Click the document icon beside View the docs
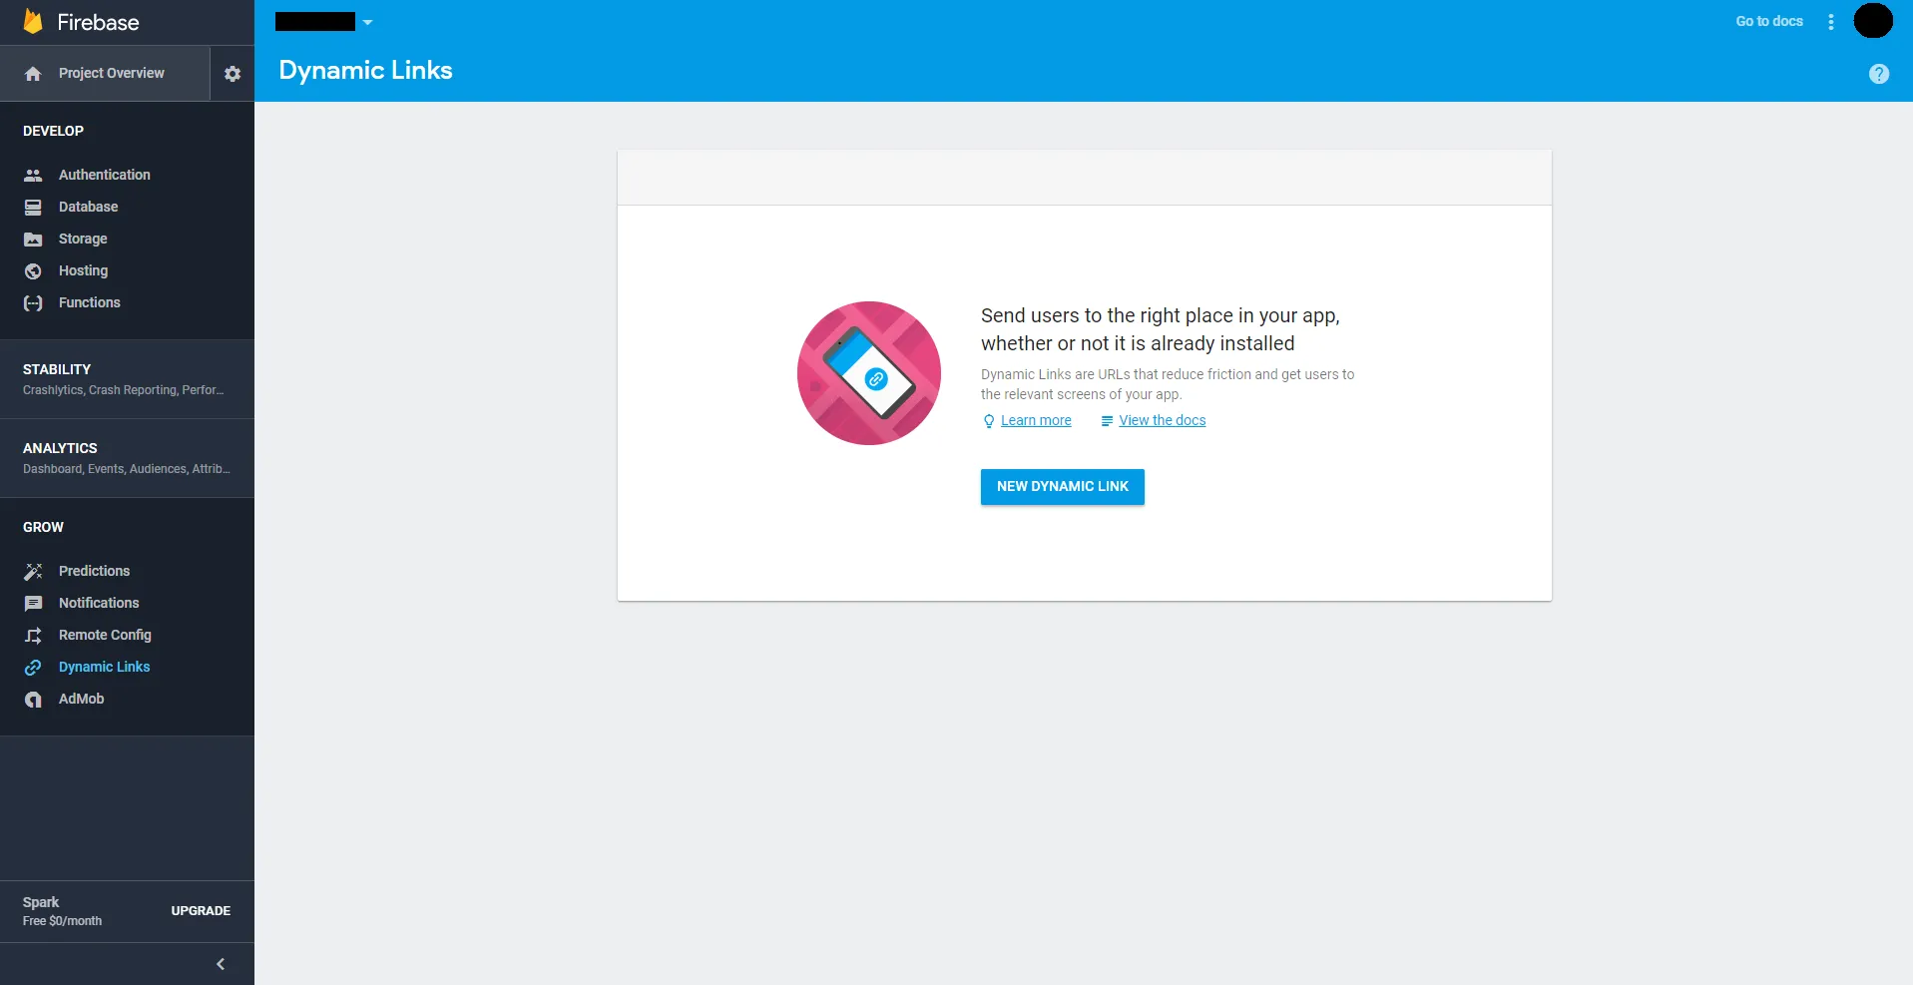 [1107, 421]
